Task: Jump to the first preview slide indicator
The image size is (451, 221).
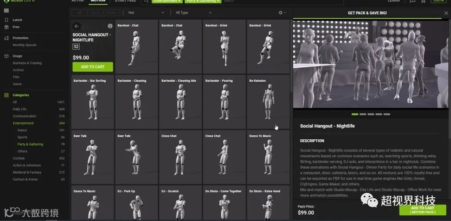Action: coord(355,114)
